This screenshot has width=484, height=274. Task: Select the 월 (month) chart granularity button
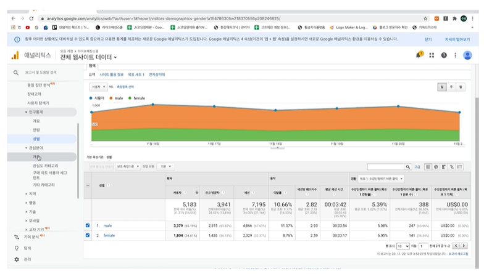[461, 87]
